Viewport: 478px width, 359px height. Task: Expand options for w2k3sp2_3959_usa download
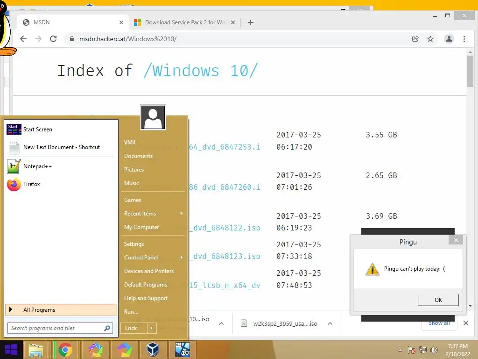(330, 323)
